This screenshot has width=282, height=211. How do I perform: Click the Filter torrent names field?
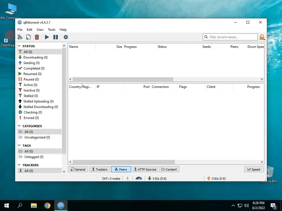[230, 37]
